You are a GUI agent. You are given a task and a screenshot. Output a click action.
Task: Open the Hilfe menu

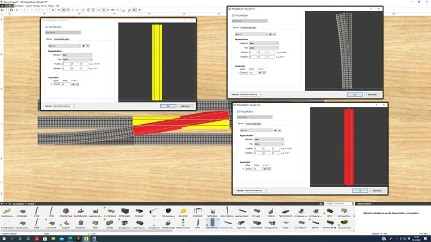pos(57,6)
